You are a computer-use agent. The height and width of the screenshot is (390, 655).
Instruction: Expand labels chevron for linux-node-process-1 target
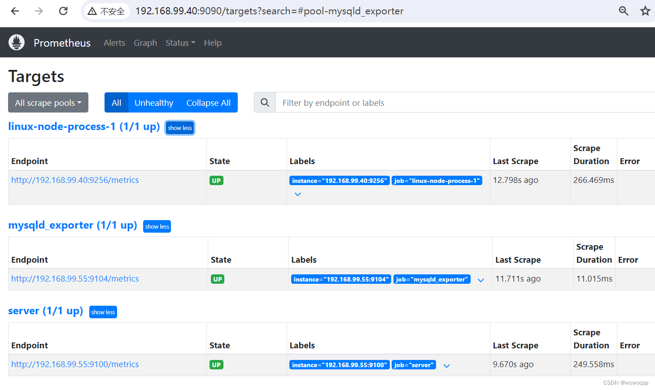tap(297, 194)
